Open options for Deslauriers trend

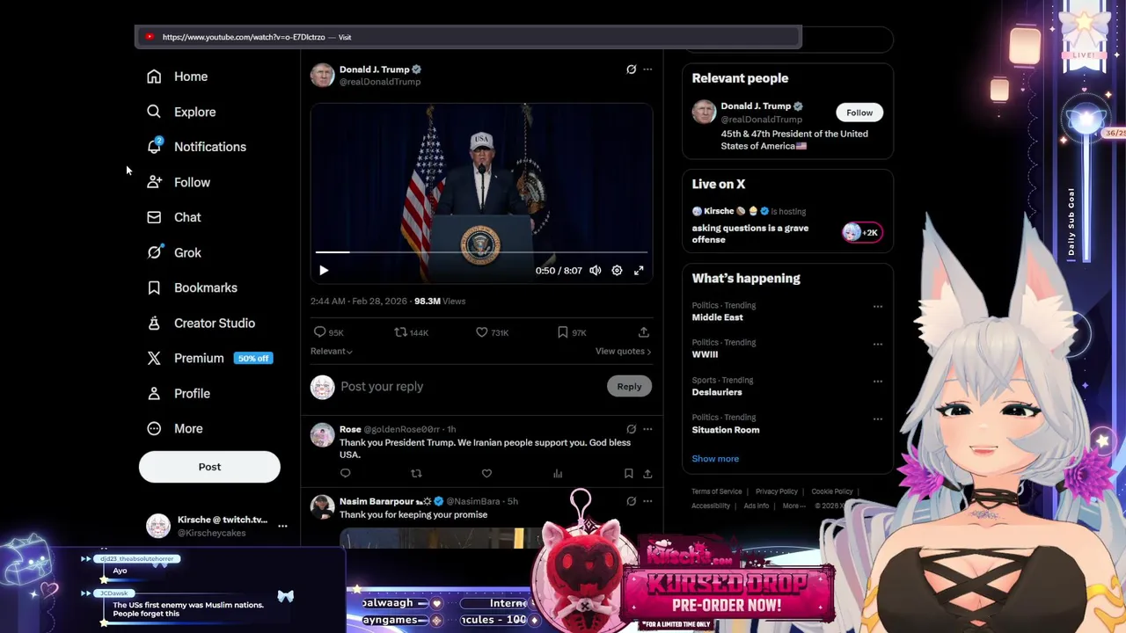[x=877, y=382]
